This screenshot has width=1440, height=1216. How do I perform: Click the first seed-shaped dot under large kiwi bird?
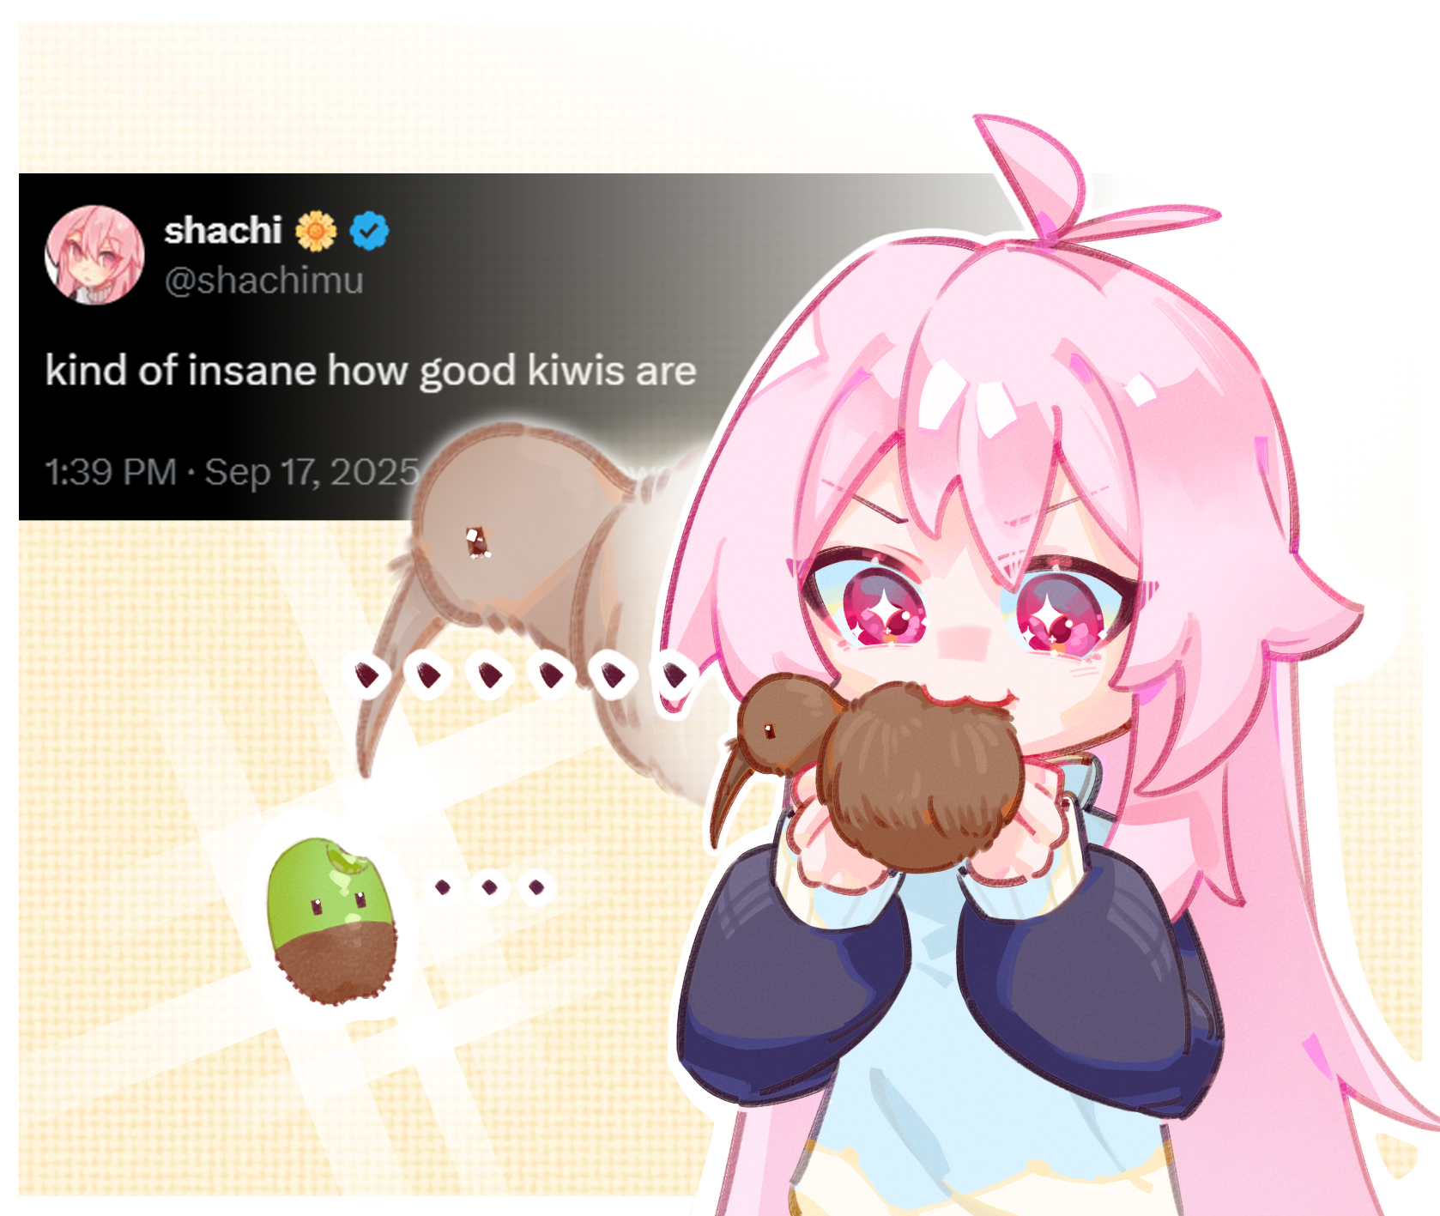click(369, 675)
